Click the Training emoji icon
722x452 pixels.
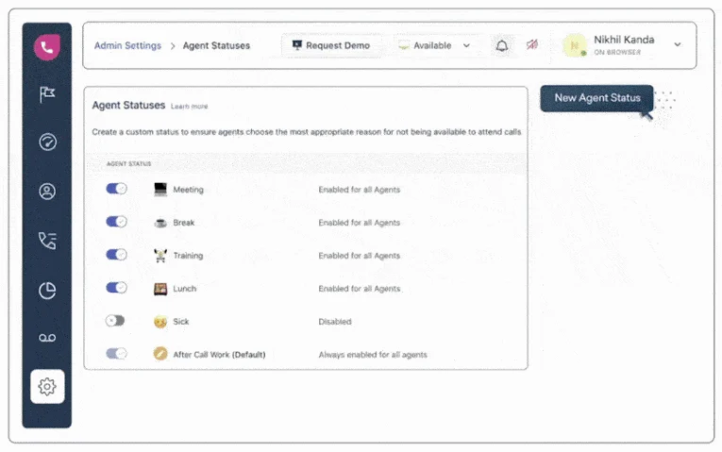click(160, 256)
